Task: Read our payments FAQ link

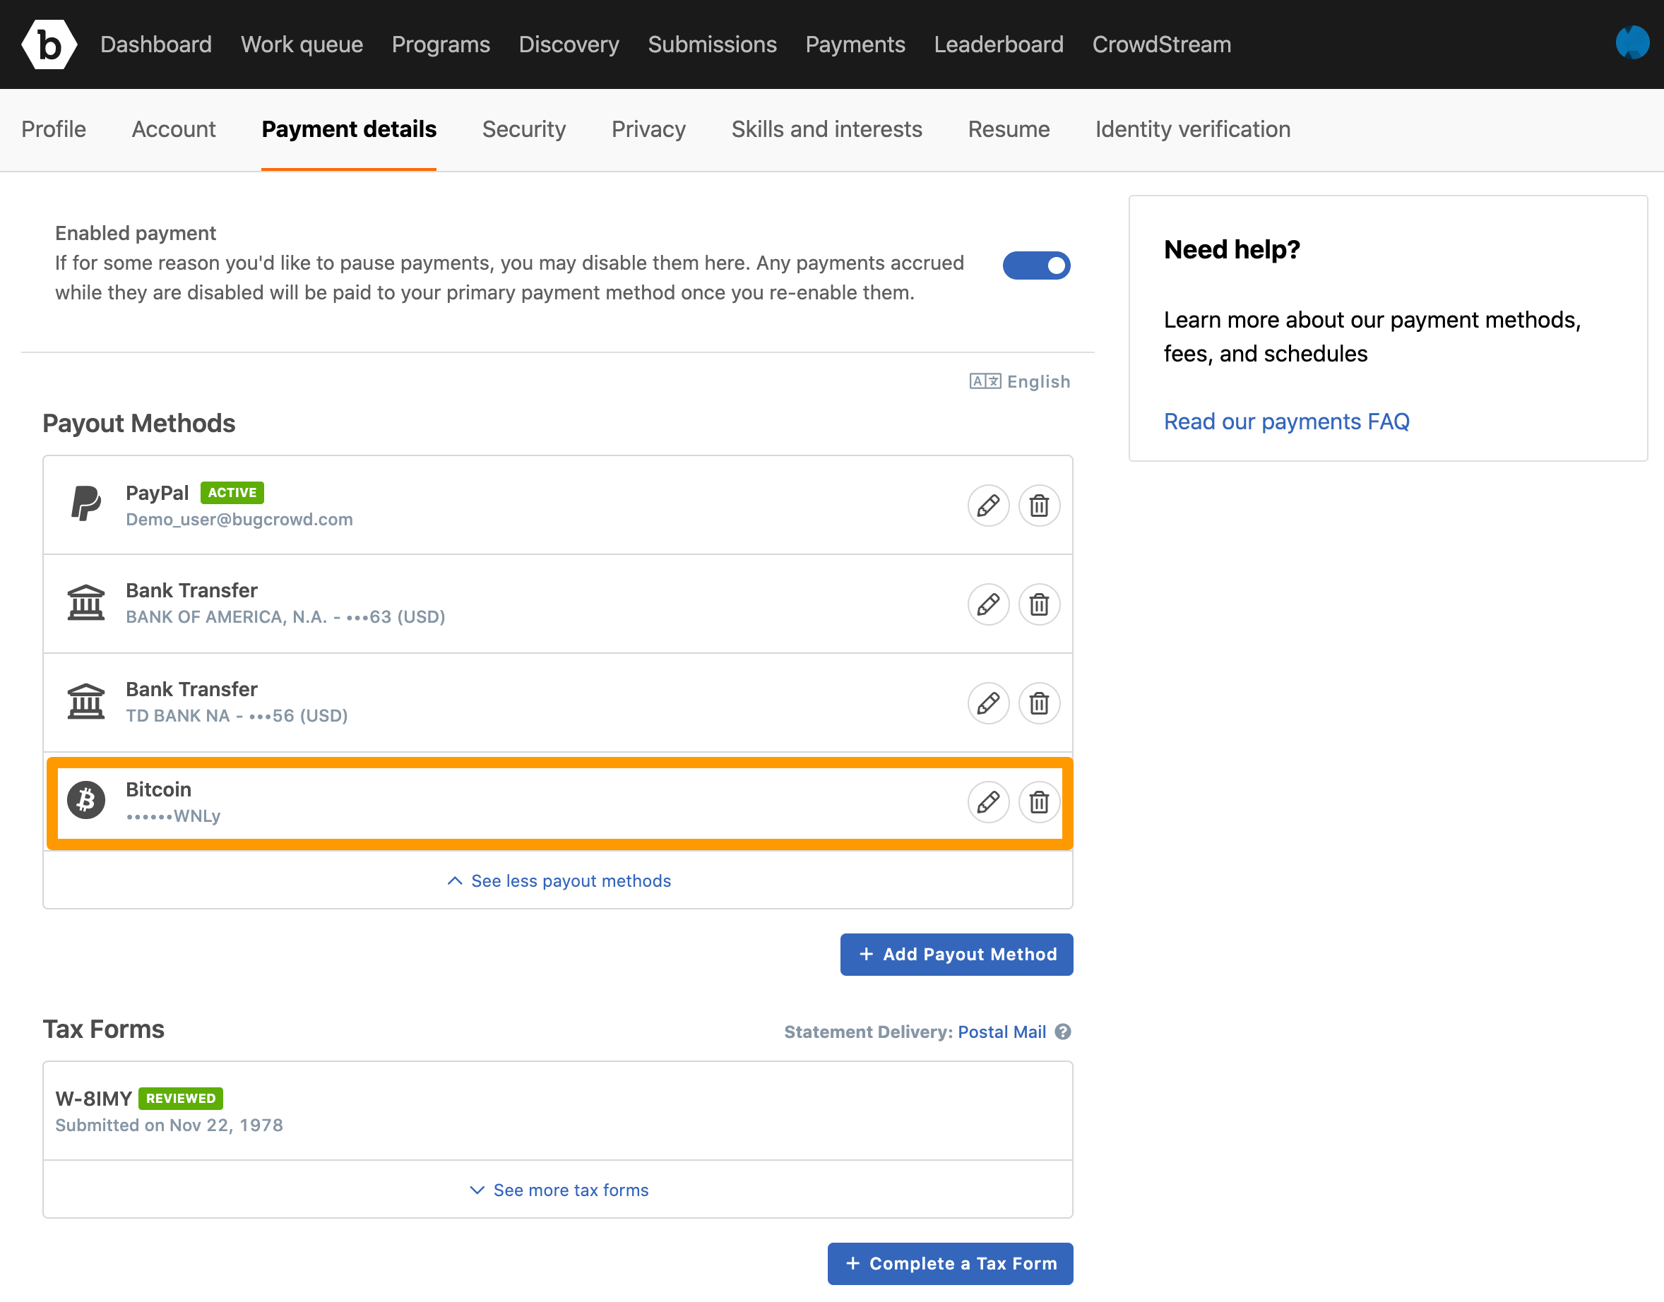Action: pos(1287,422)
